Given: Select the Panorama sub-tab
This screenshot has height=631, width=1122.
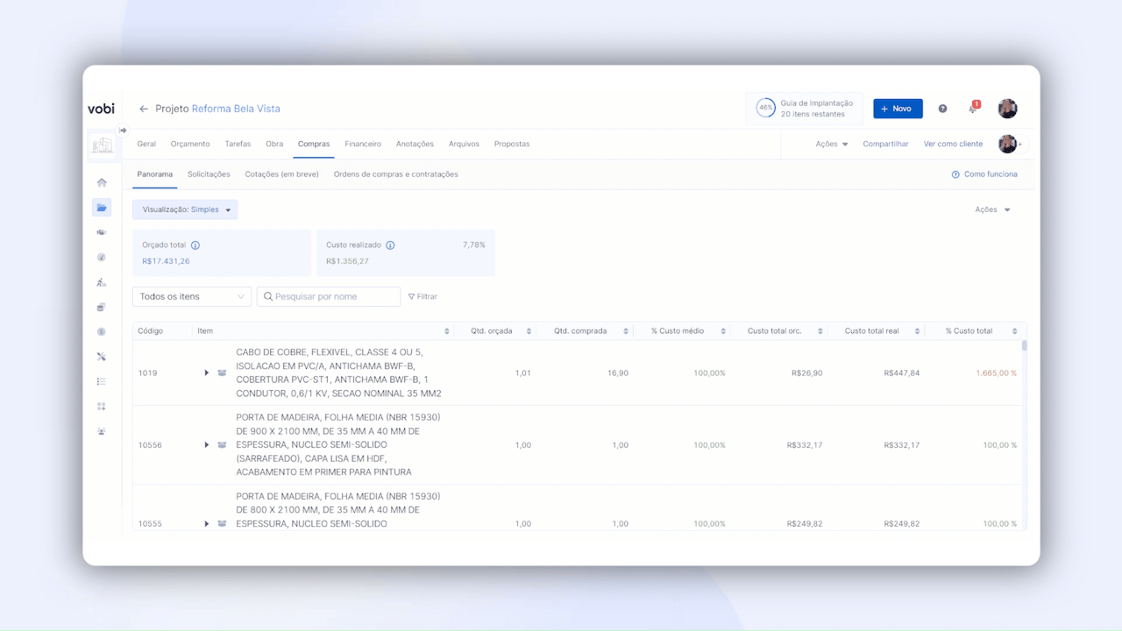Looking at the screenshot, I should click(155, 174).
